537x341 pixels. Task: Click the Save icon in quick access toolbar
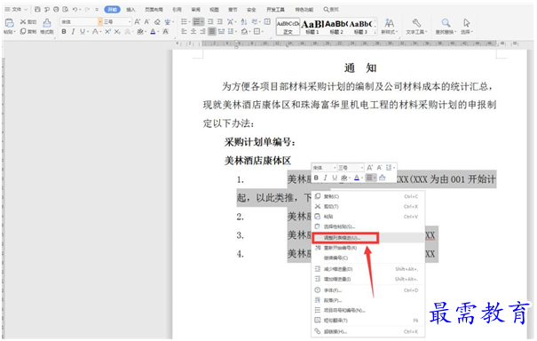pyautogui.click(x=37, y=9)
